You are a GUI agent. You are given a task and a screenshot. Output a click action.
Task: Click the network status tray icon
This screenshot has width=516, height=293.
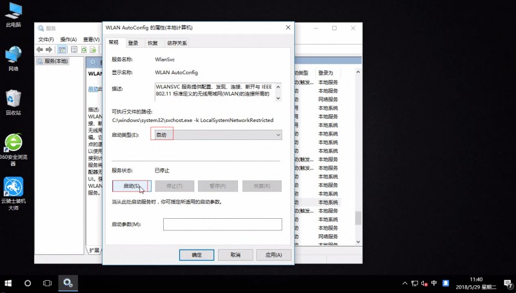point(415,283)
